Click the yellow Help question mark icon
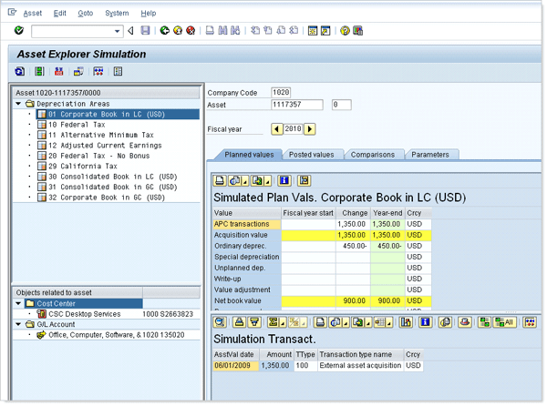Screen dimensions: 547x406 [x=345, y=31]
